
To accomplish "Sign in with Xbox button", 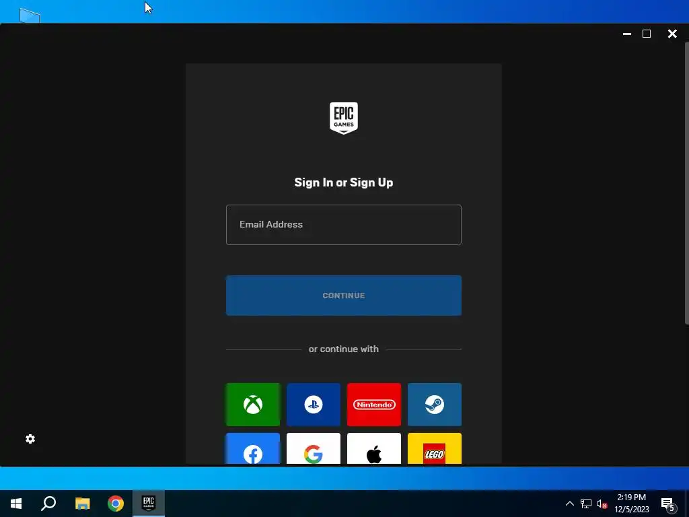I will [x=253, y=405].
